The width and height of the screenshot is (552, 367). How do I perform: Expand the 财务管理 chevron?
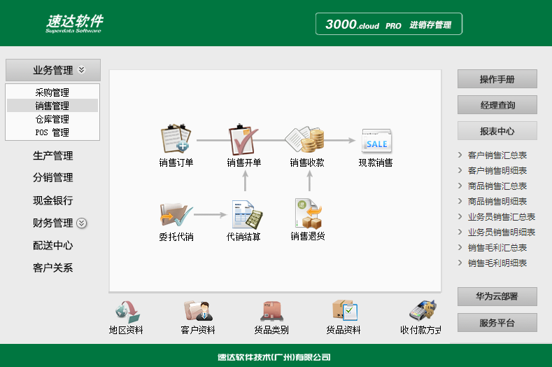(x=82, y=223)
